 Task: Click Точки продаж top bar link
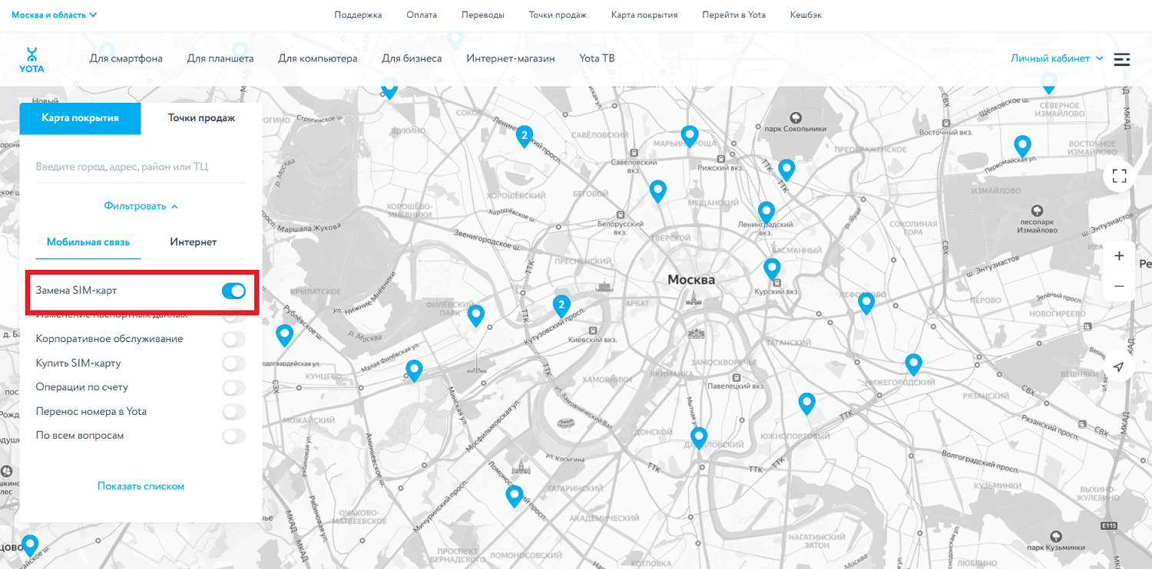[x=558, y=15]
